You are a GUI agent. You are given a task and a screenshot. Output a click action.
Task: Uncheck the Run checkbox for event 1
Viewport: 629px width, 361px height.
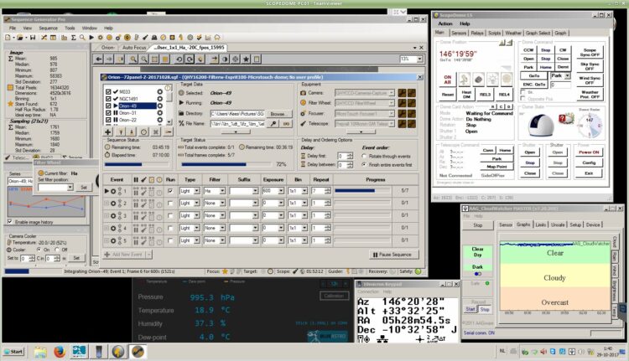coord(170,191)
